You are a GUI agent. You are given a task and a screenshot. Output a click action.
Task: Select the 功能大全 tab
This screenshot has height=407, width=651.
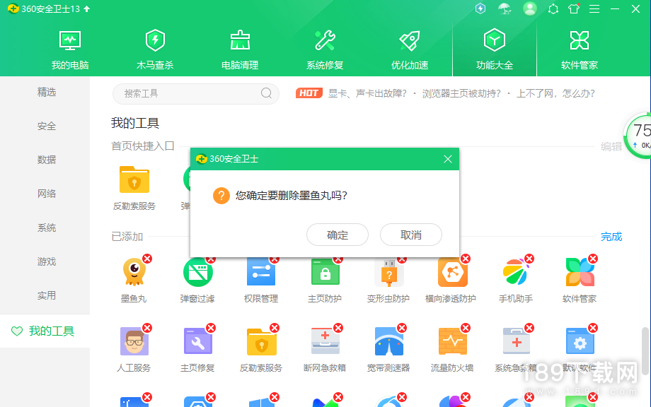495,49
